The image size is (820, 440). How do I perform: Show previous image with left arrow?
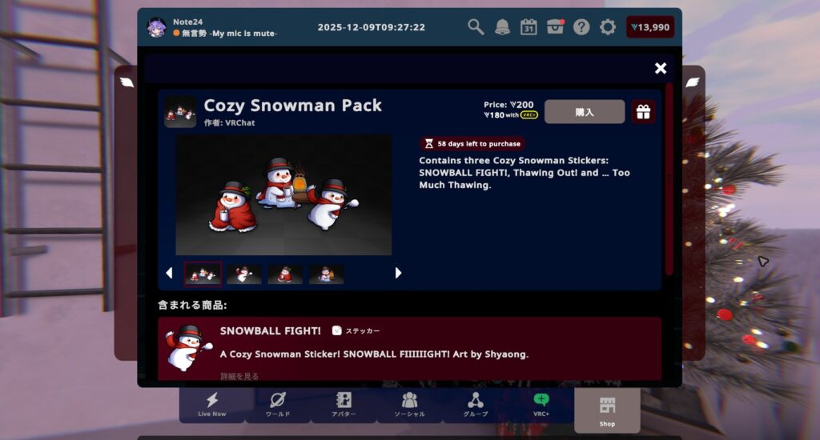(x=169, y=273)
